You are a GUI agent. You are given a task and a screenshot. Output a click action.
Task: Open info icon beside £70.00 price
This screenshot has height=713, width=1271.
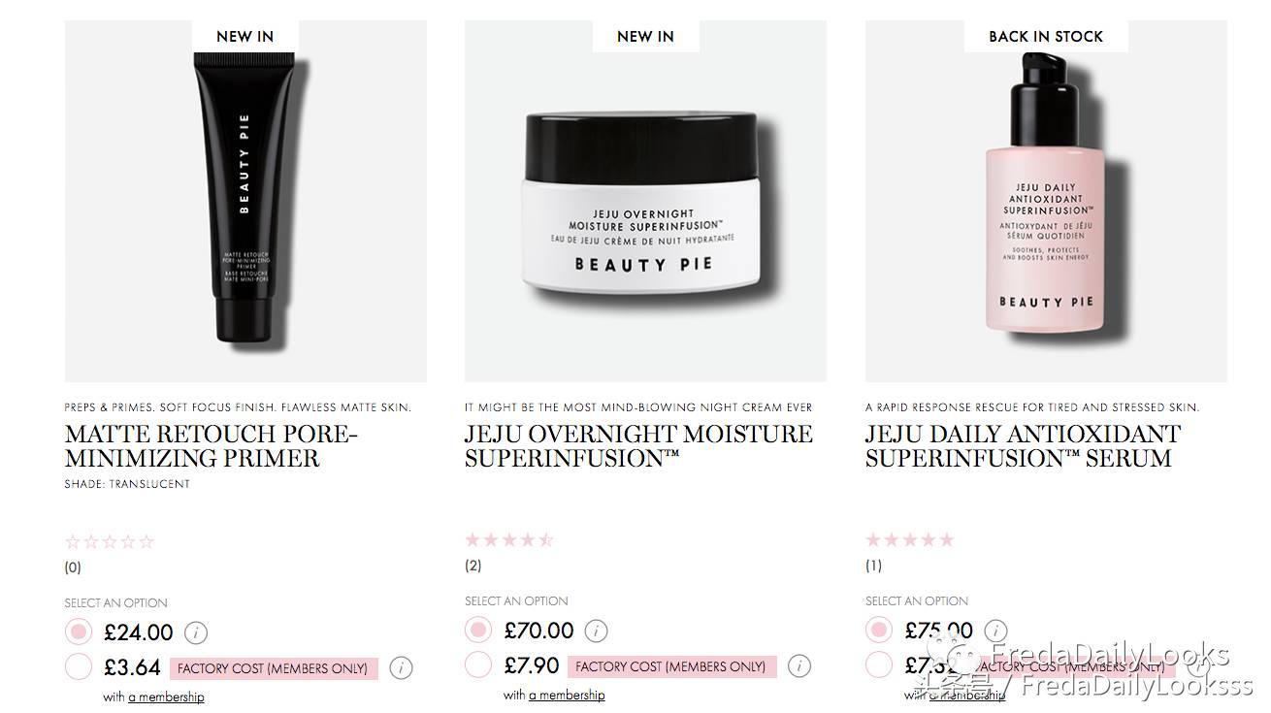tap(596, 632)
